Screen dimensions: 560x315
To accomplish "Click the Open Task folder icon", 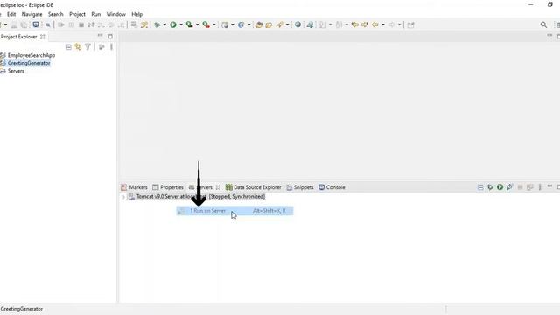I will click(269, 24).
